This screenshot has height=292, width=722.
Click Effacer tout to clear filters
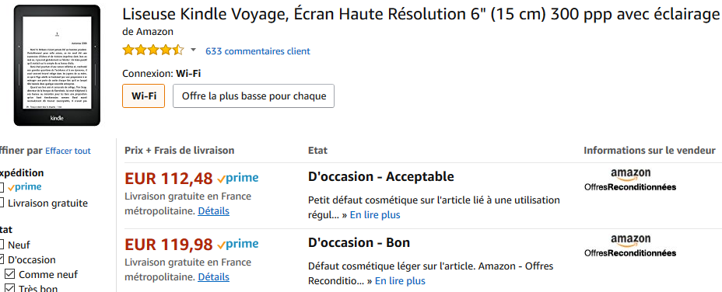pyautogui.click(x=68, y=151)
